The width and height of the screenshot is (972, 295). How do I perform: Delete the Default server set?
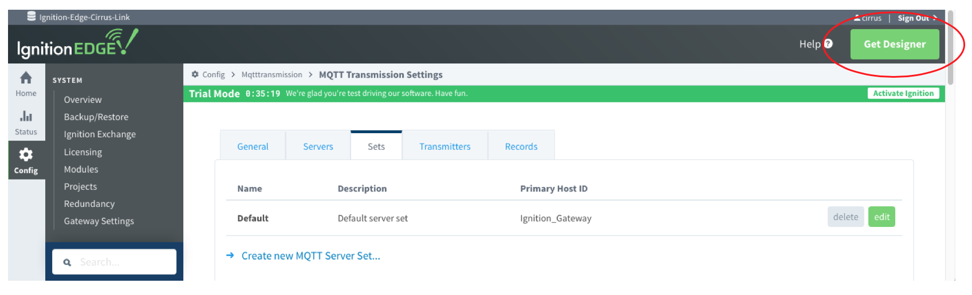click(x=845, y=217)
